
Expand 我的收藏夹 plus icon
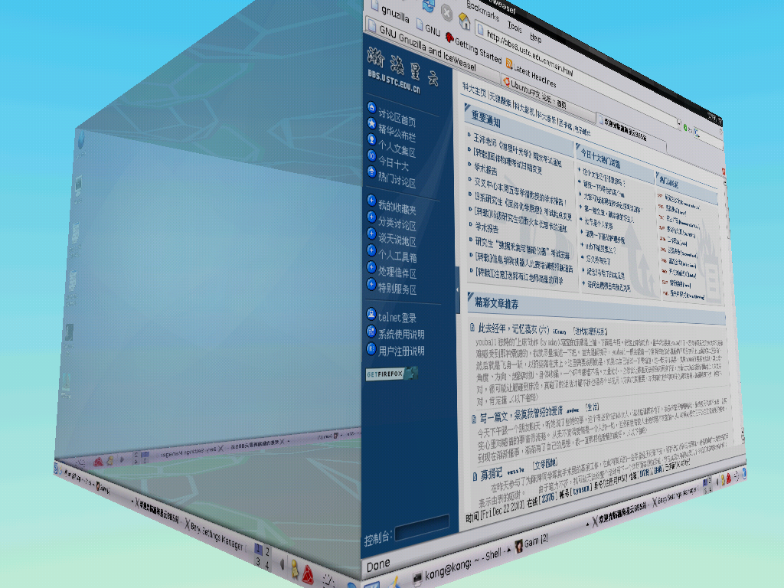click(371, 201)
